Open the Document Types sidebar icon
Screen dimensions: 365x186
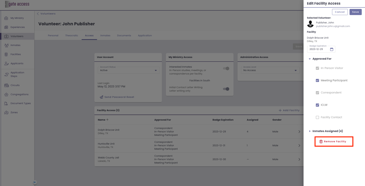(x=6, y=103)
